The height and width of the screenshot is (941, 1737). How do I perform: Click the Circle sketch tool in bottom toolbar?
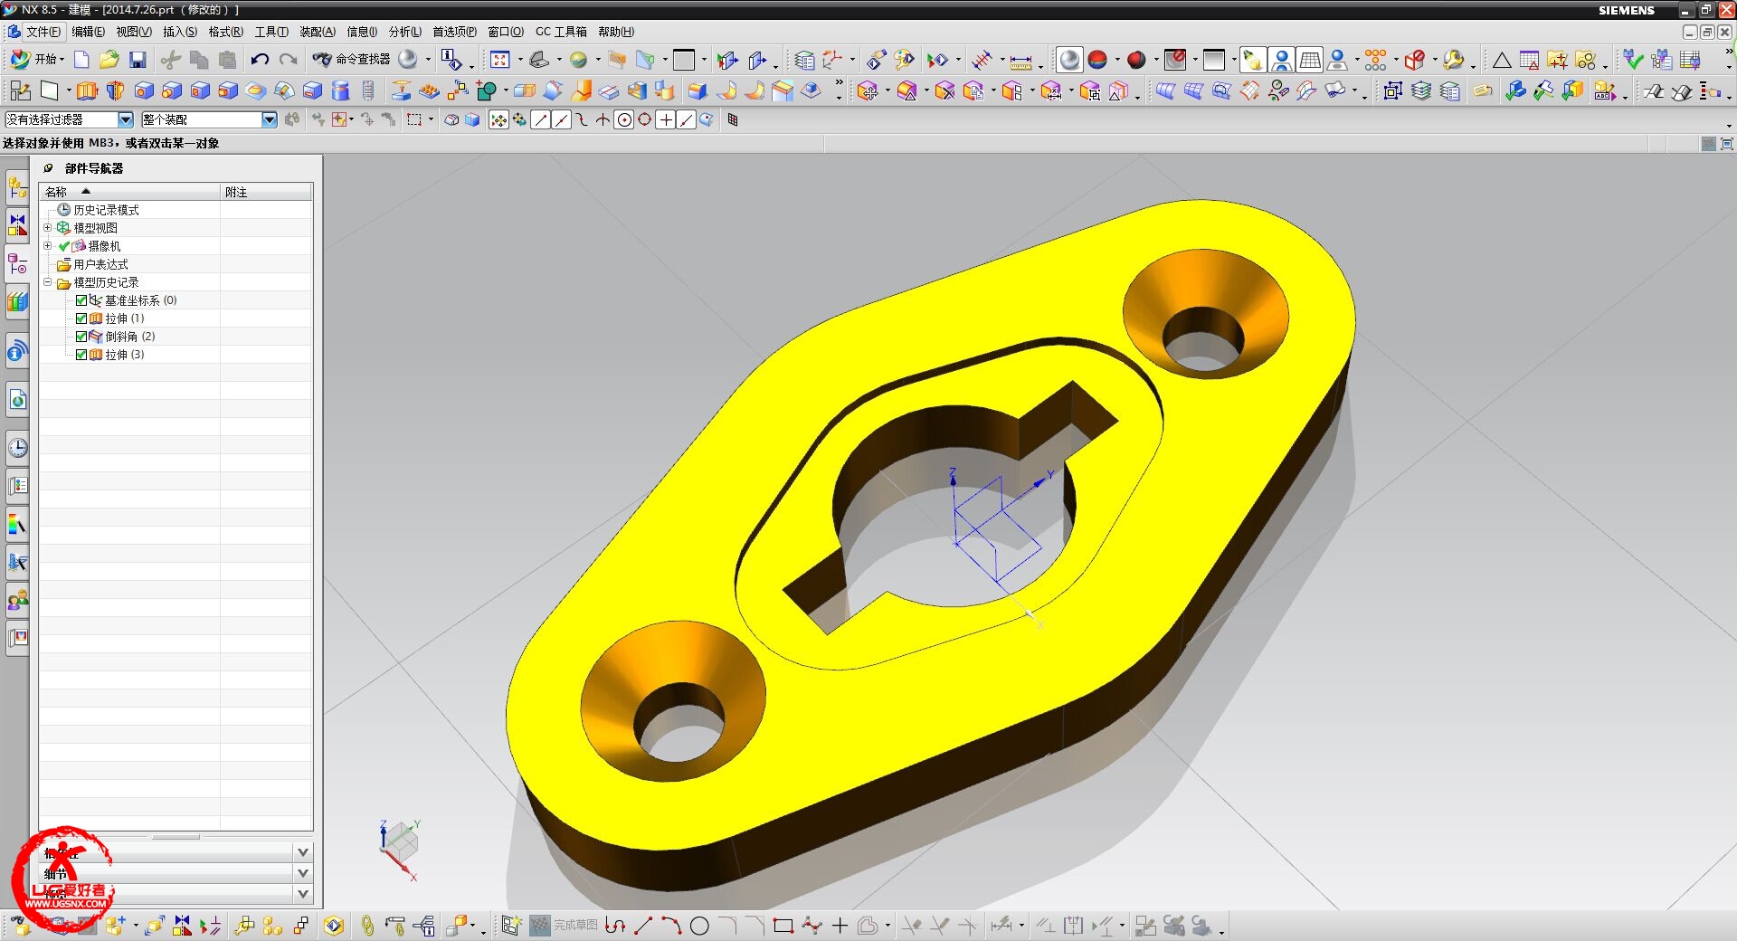pos(699,926)
